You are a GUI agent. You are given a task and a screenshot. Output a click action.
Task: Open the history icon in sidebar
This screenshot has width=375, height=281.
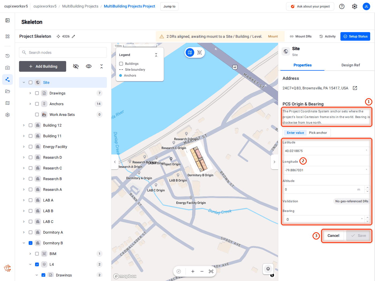[x=7, y=56]
